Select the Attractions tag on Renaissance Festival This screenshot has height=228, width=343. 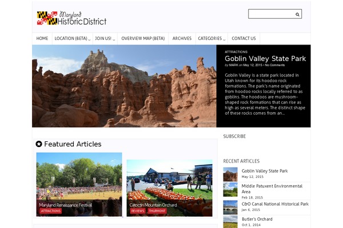(x=51, y=211)
